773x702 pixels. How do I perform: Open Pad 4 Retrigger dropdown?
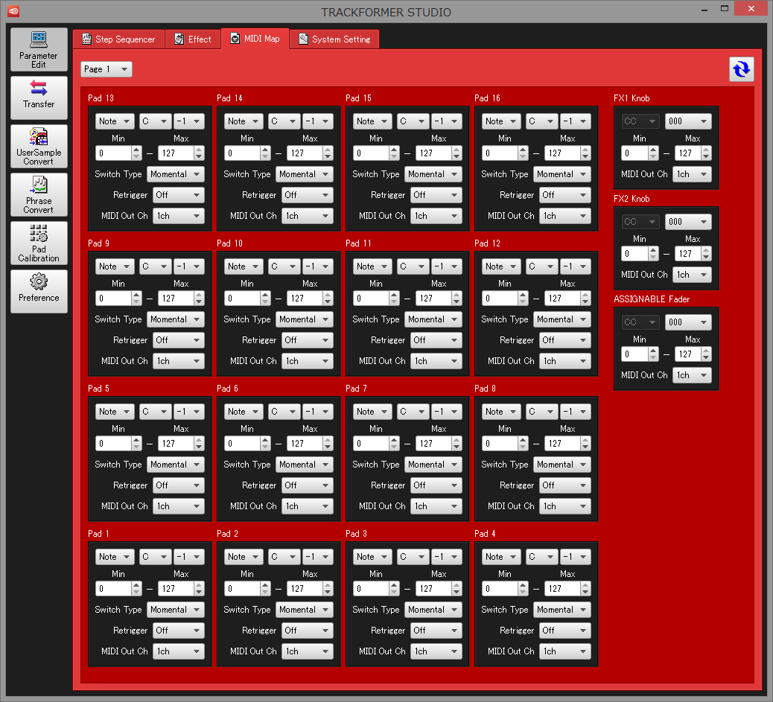[x=565, y=631]
